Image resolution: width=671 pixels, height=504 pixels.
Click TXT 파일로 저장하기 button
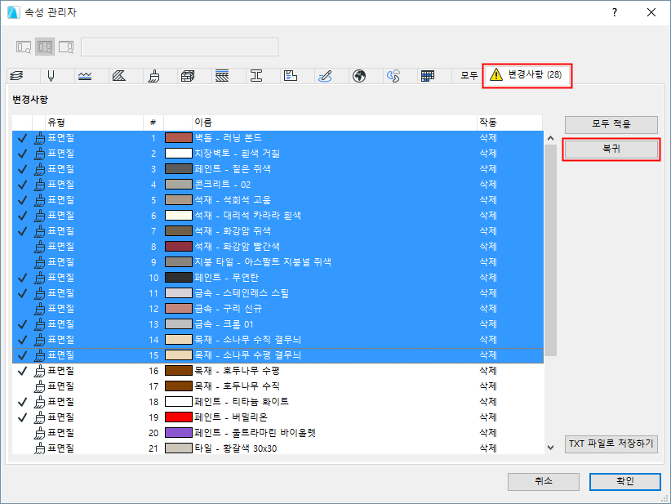tap(611, 444)
